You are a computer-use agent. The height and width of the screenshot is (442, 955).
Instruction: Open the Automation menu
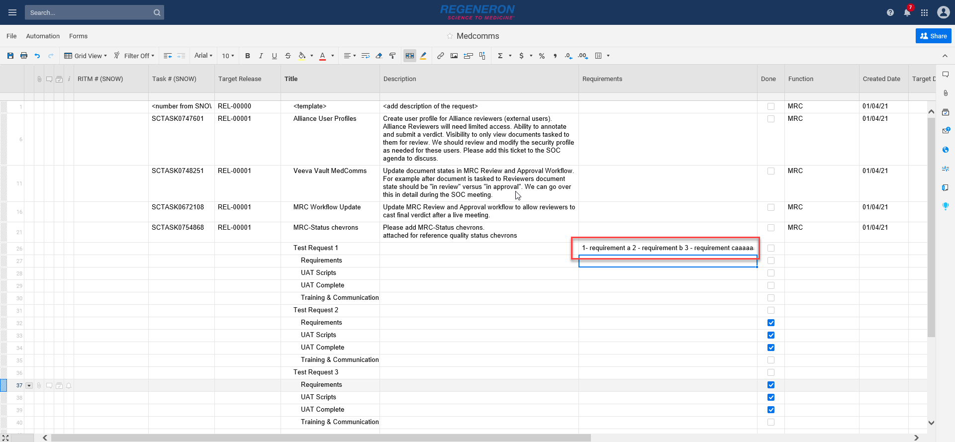[43, 36]
